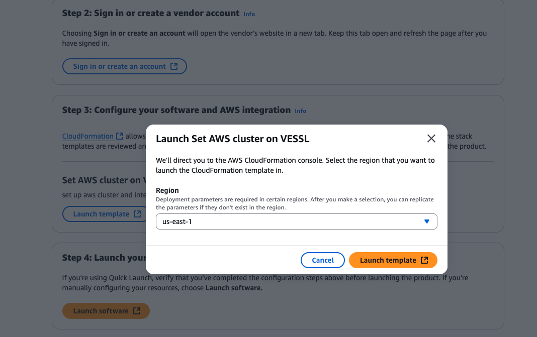This screenshot has width=537, height=337.
Task: Click Launch software in Step 4
Action: click(106, 311)
